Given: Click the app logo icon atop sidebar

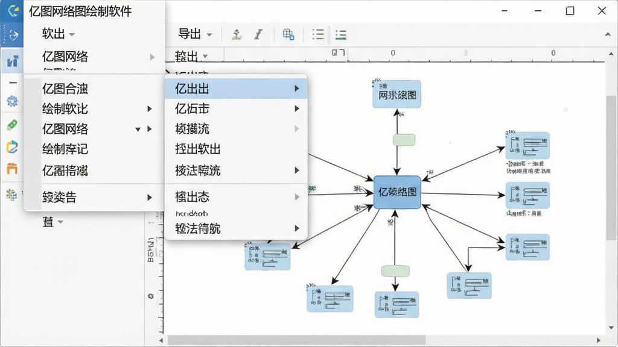Looking at the screenshot, I should [x=13, y=11].
